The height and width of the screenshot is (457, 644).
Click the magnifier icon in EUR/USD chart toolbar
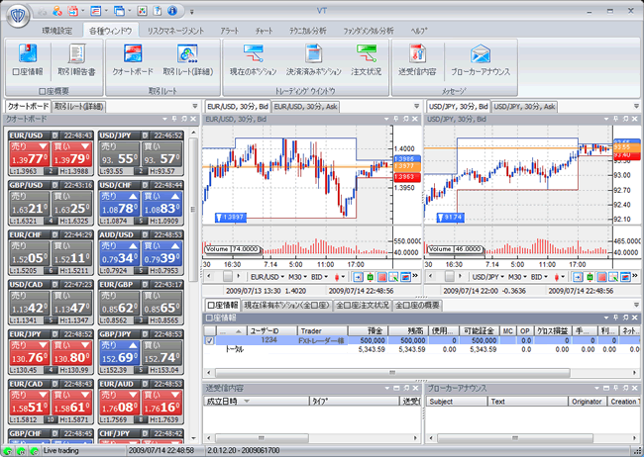point(393,277)
